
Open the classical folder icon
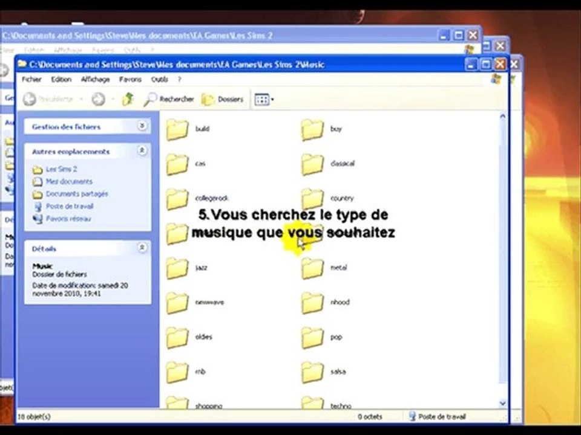pyautogui.click(x=312, y=164)
